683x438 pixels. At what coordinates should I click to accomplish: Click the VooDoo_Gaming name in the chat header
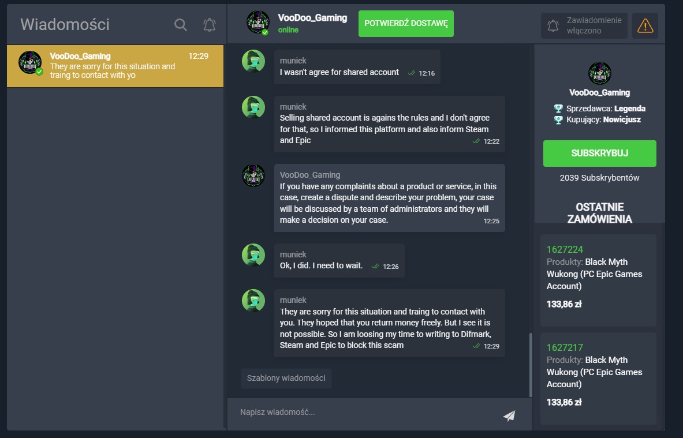(x=312, y=18)
